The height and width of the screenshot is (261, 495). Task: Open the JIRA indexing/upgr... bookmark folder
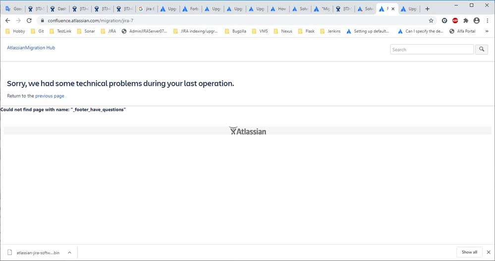(x=196, y=31)
